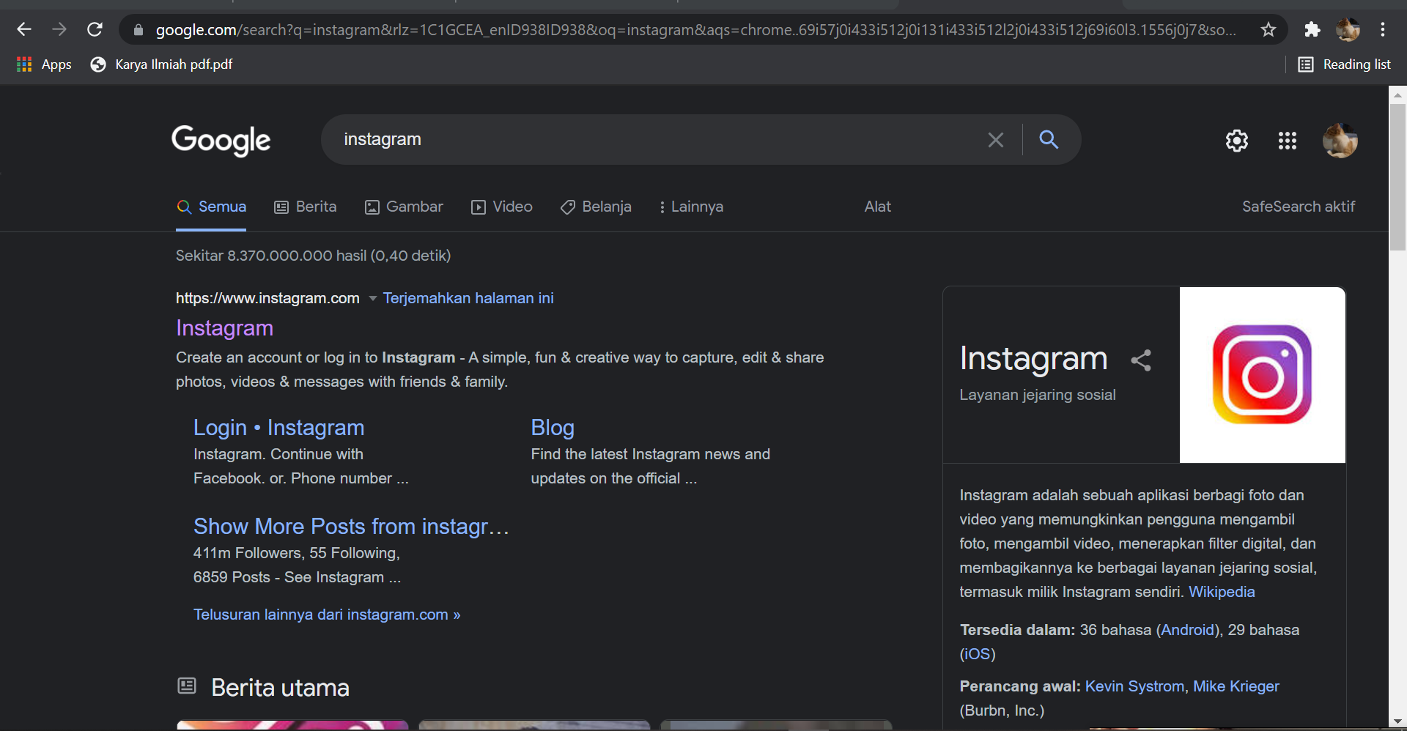This screenshot has width=1407, height=731.
Task: Click the scrollbar down arrow
Action: (1397, 722)
